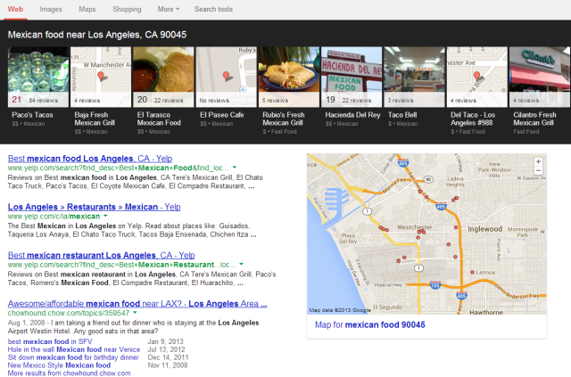Select the Paco's Tacos photo thumbnail
Screen dimensions: 571x377
click(x=38, y=77)
